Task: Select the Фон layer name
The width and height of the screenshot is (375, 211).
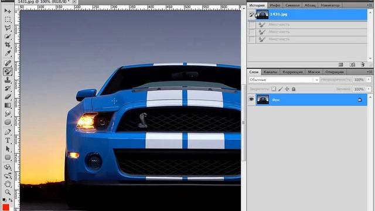Action: (276, 100)
